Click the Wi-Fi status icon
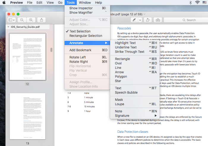This screenshot has width=208, height=146. [197, 2]
